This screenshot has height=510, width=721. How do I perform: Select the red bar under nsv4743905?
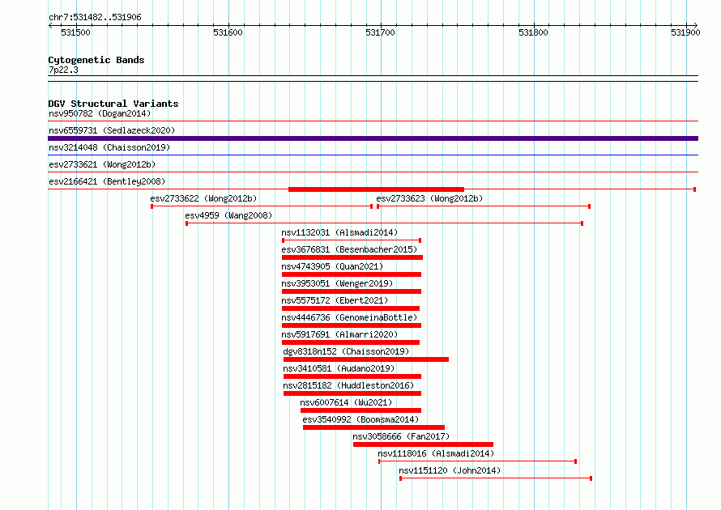click(352, 274)
